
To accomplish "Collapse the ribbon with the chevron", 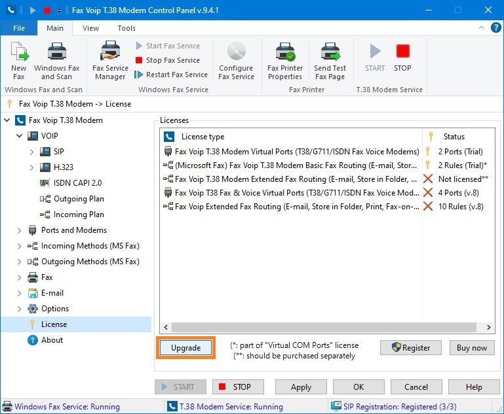I will click(x=482, y=27).
